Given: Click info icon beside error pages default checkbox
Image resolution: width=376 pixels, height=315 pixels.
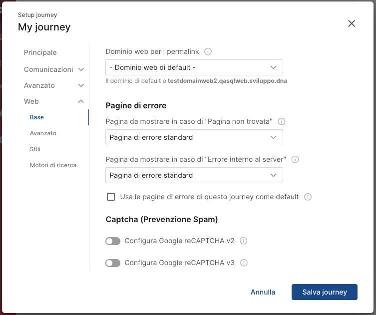Looking at the screenshot, I should (x=308, y=197).
